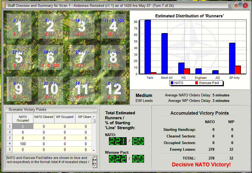Click Average NATO Orders Delay value
Viewport: 252px width, 173px height.
pyautogui.click(x=221, y=95)
